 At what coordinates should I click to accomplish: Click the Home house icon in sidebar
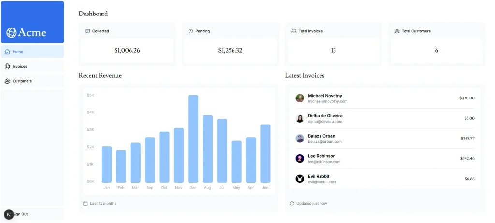click(7, 52)
